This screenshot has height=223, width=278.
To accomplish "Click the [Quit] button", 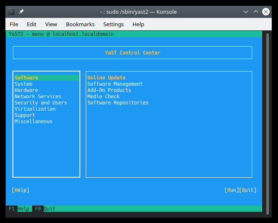I will click(248, 190).
